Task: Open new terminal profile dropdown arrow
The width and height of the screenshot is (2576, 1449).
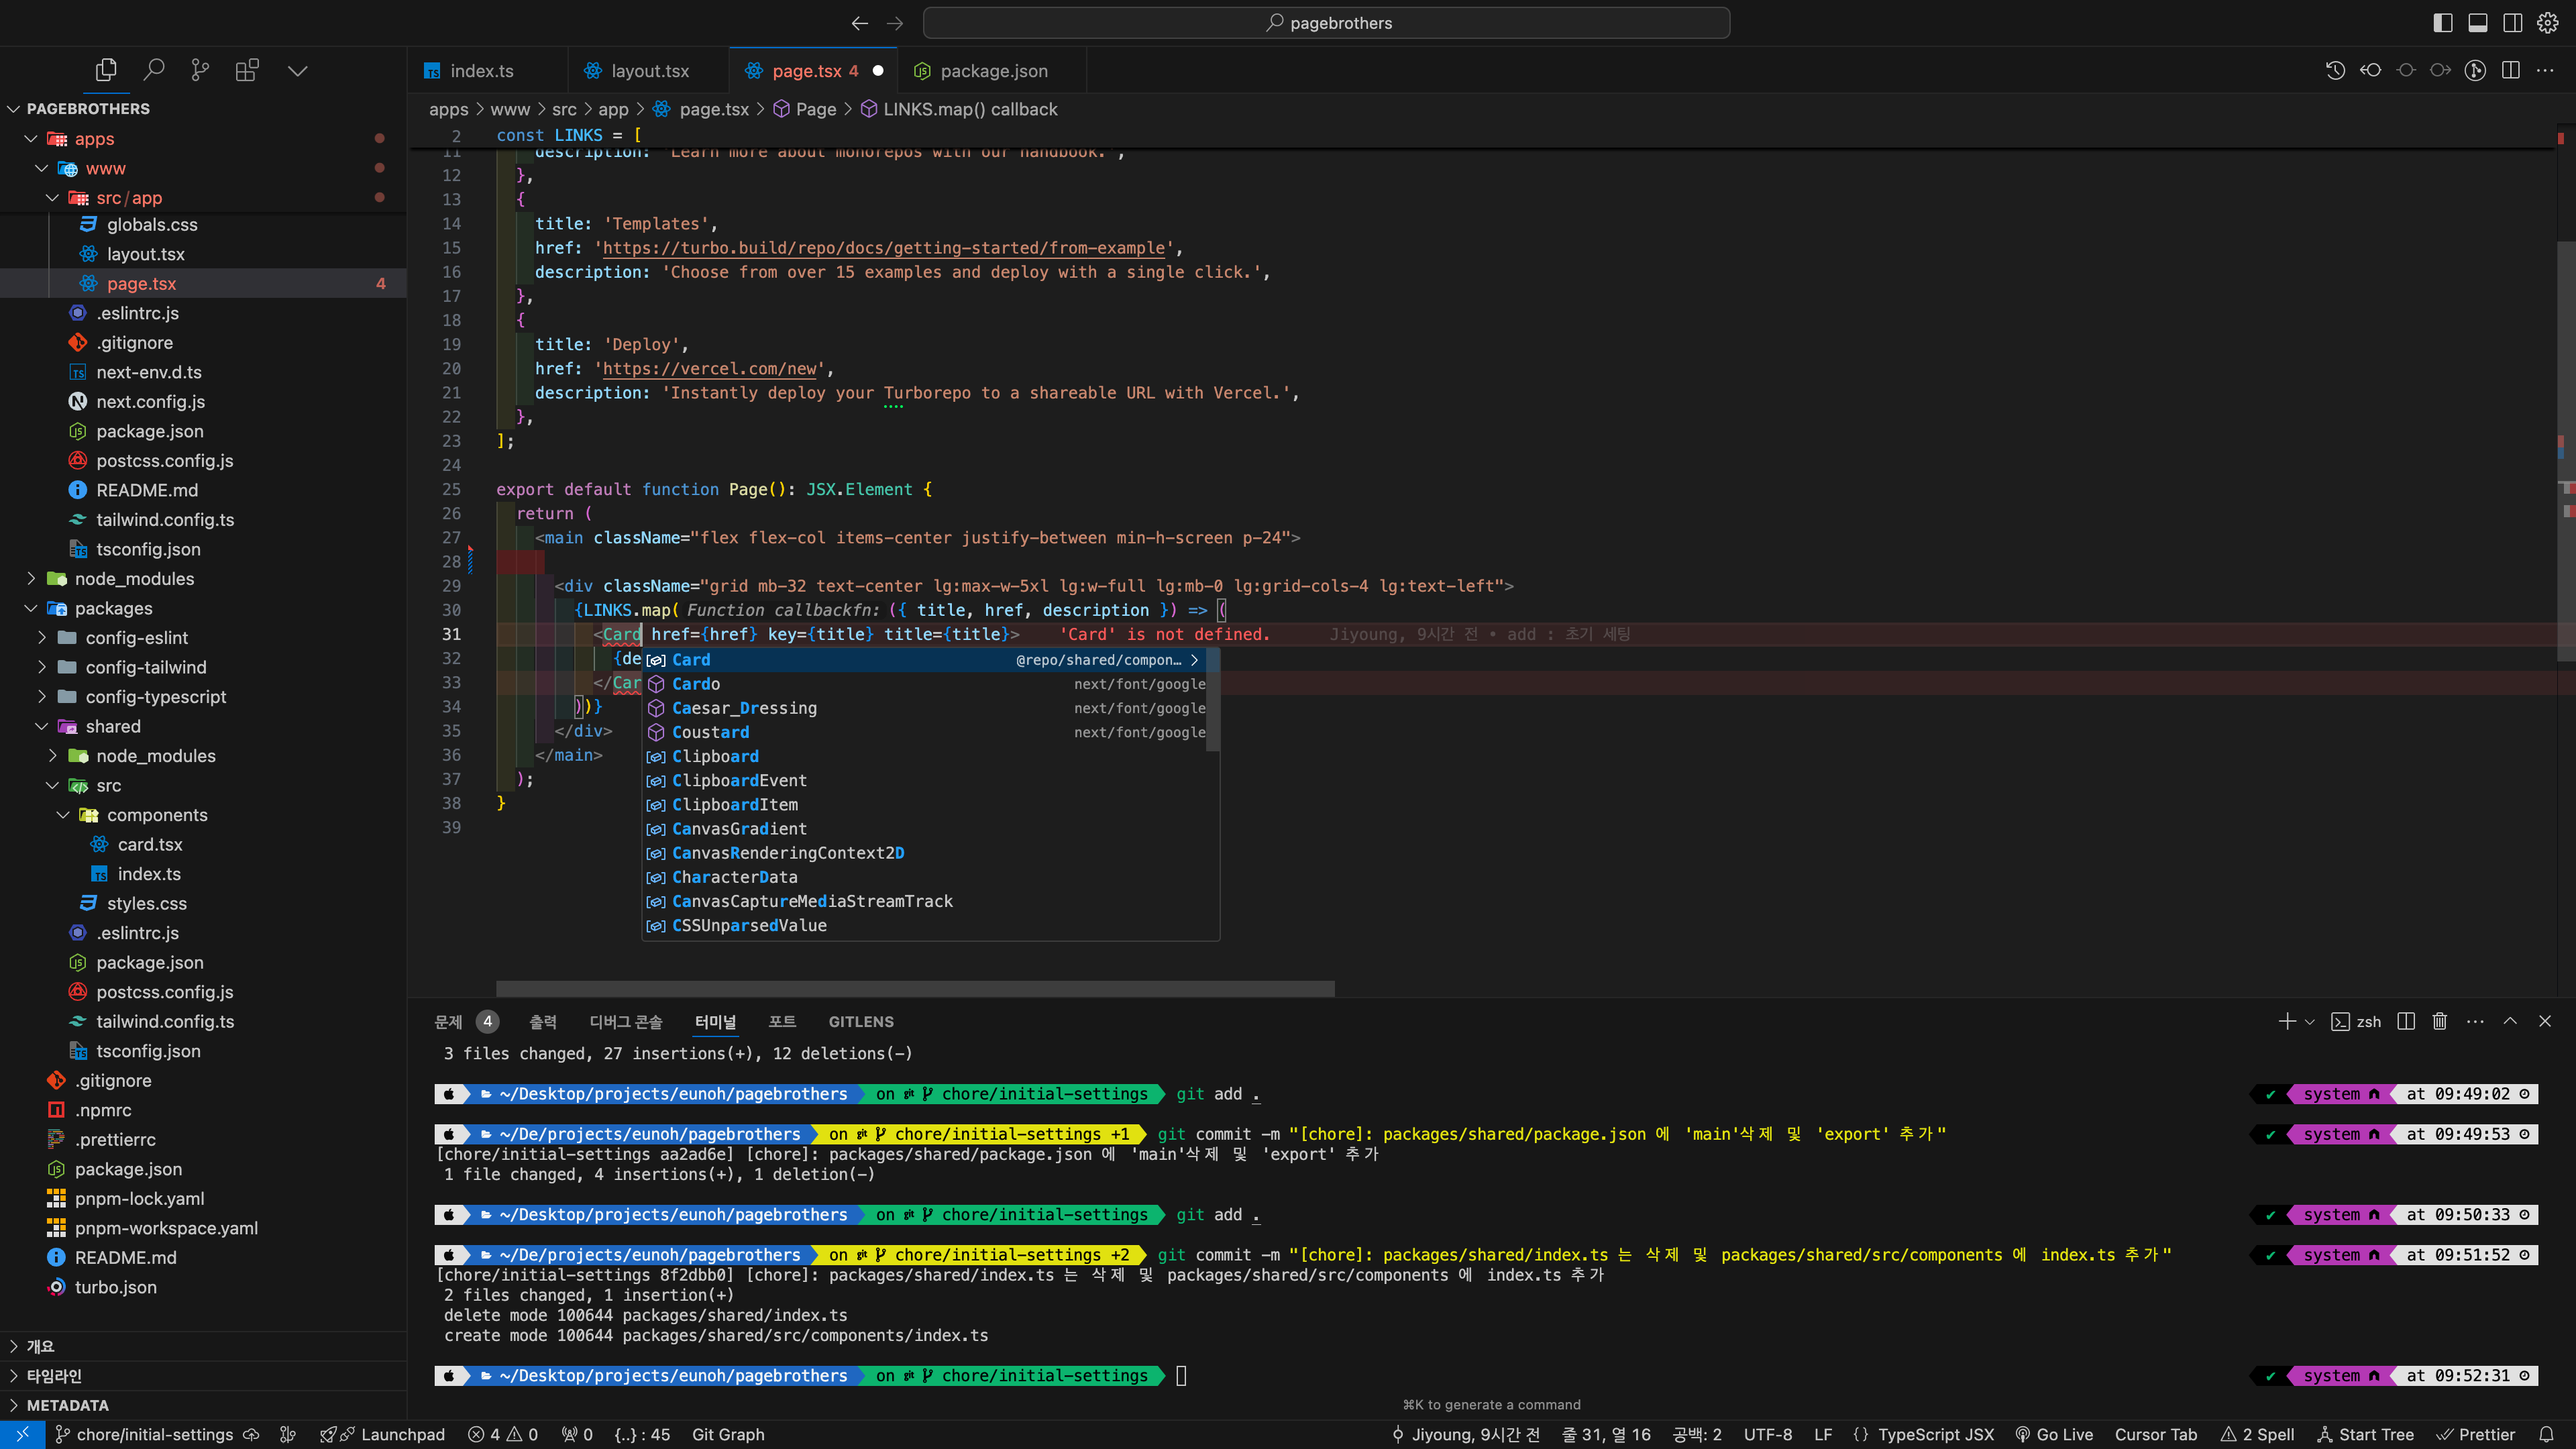Action: click(x=2309, y=1021)
